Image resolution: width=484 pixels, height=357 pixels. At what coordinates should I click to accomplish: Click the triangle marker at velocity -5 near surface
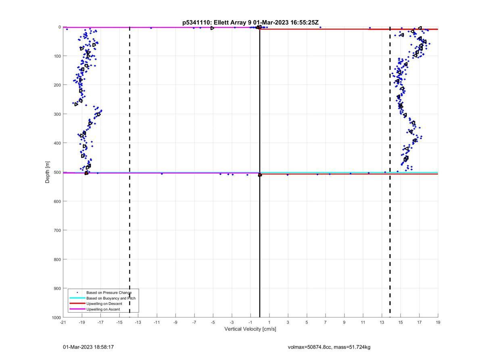[x=212, y=28]
